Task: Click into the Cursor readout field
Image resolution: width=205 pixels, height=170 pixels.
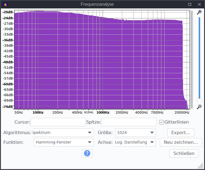Action: point(58,122)
